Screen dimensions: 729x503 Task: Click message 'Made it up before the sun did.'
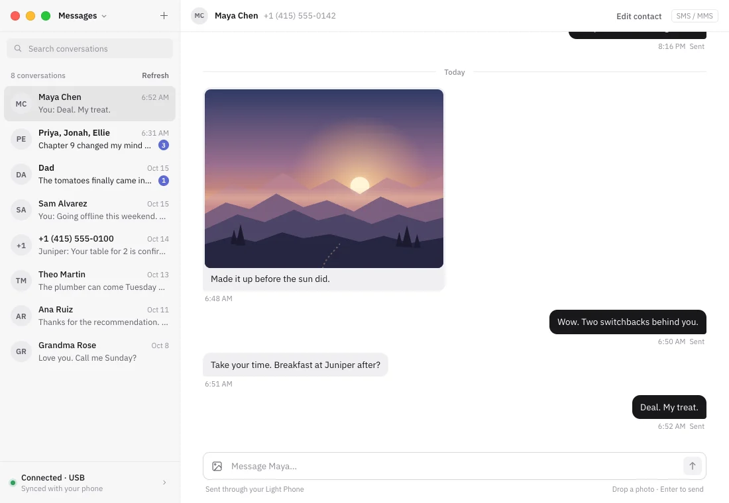click(x=270, y=279)
